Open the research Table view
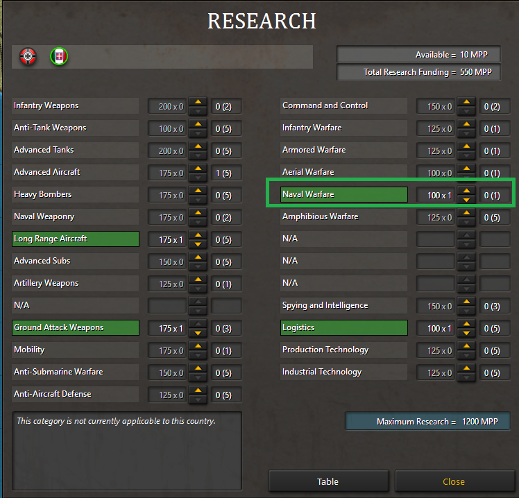The width and height of the screenshot is (519, 498). tap(328, 481)
